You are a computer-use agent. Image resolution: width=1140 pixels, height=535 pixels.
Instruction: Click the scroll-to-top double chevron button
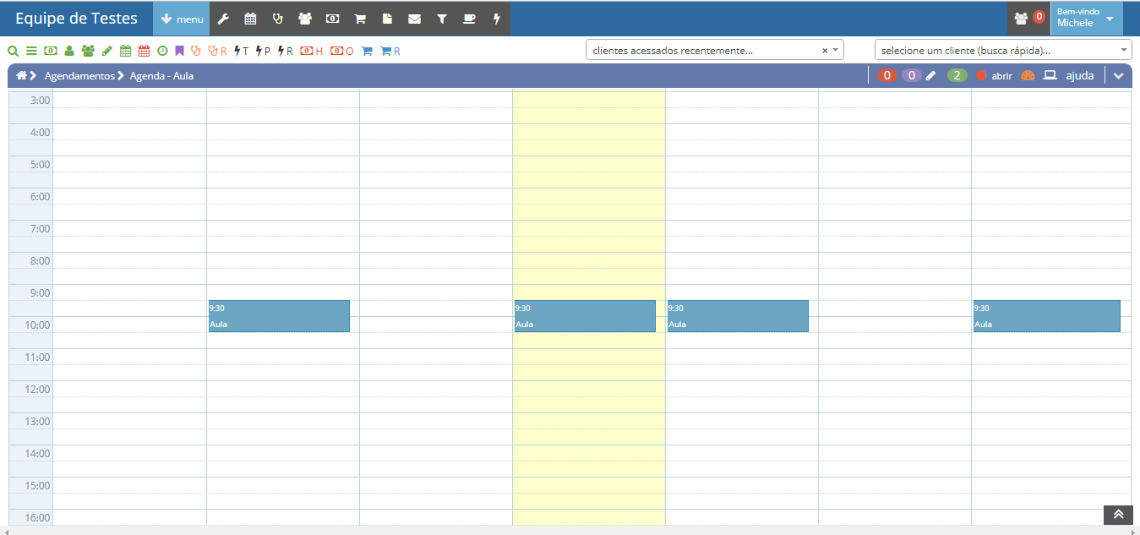[x=1118, y=515]
